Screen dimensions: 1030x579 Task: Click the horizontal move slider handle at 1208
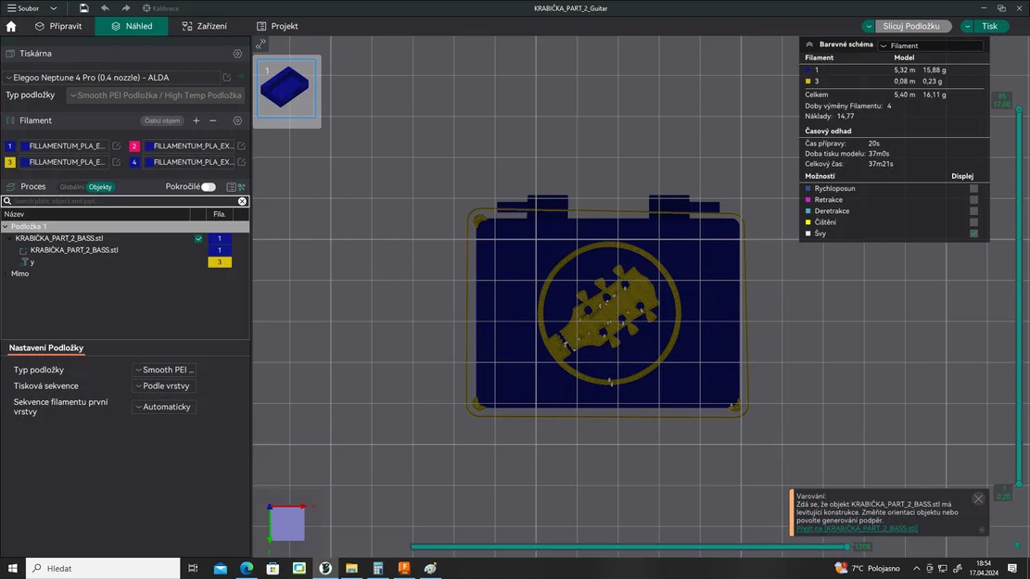pyautogui.click(x=847, y=547)
